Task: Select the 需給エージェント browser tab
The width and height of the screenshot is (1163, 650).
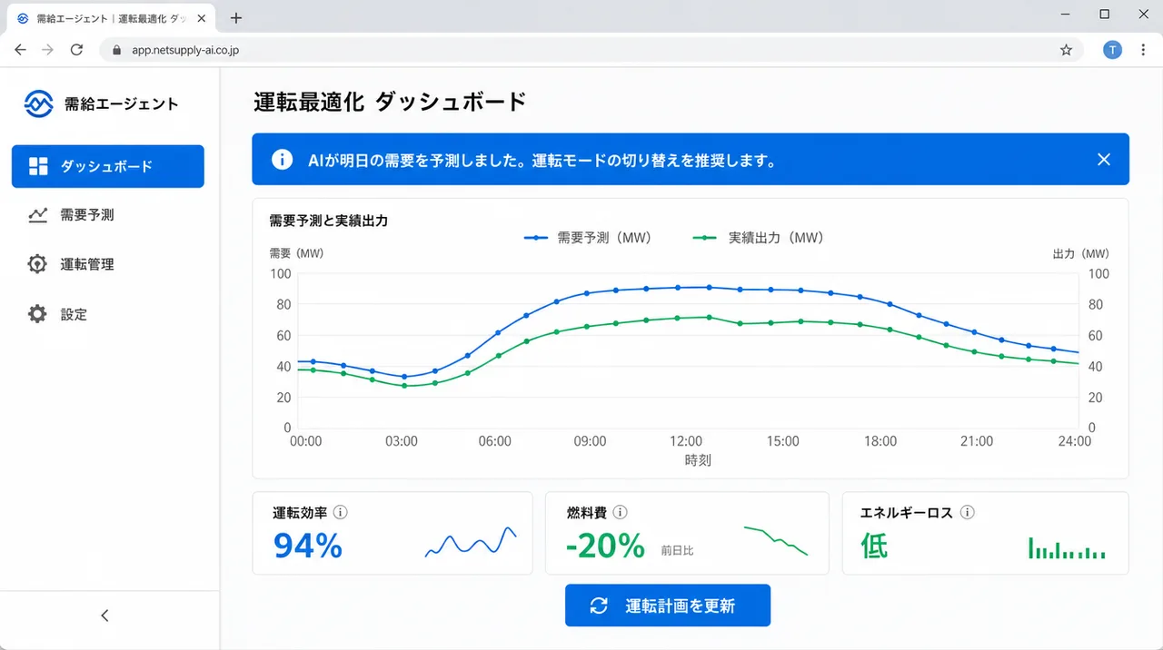Action: [113, 18]
